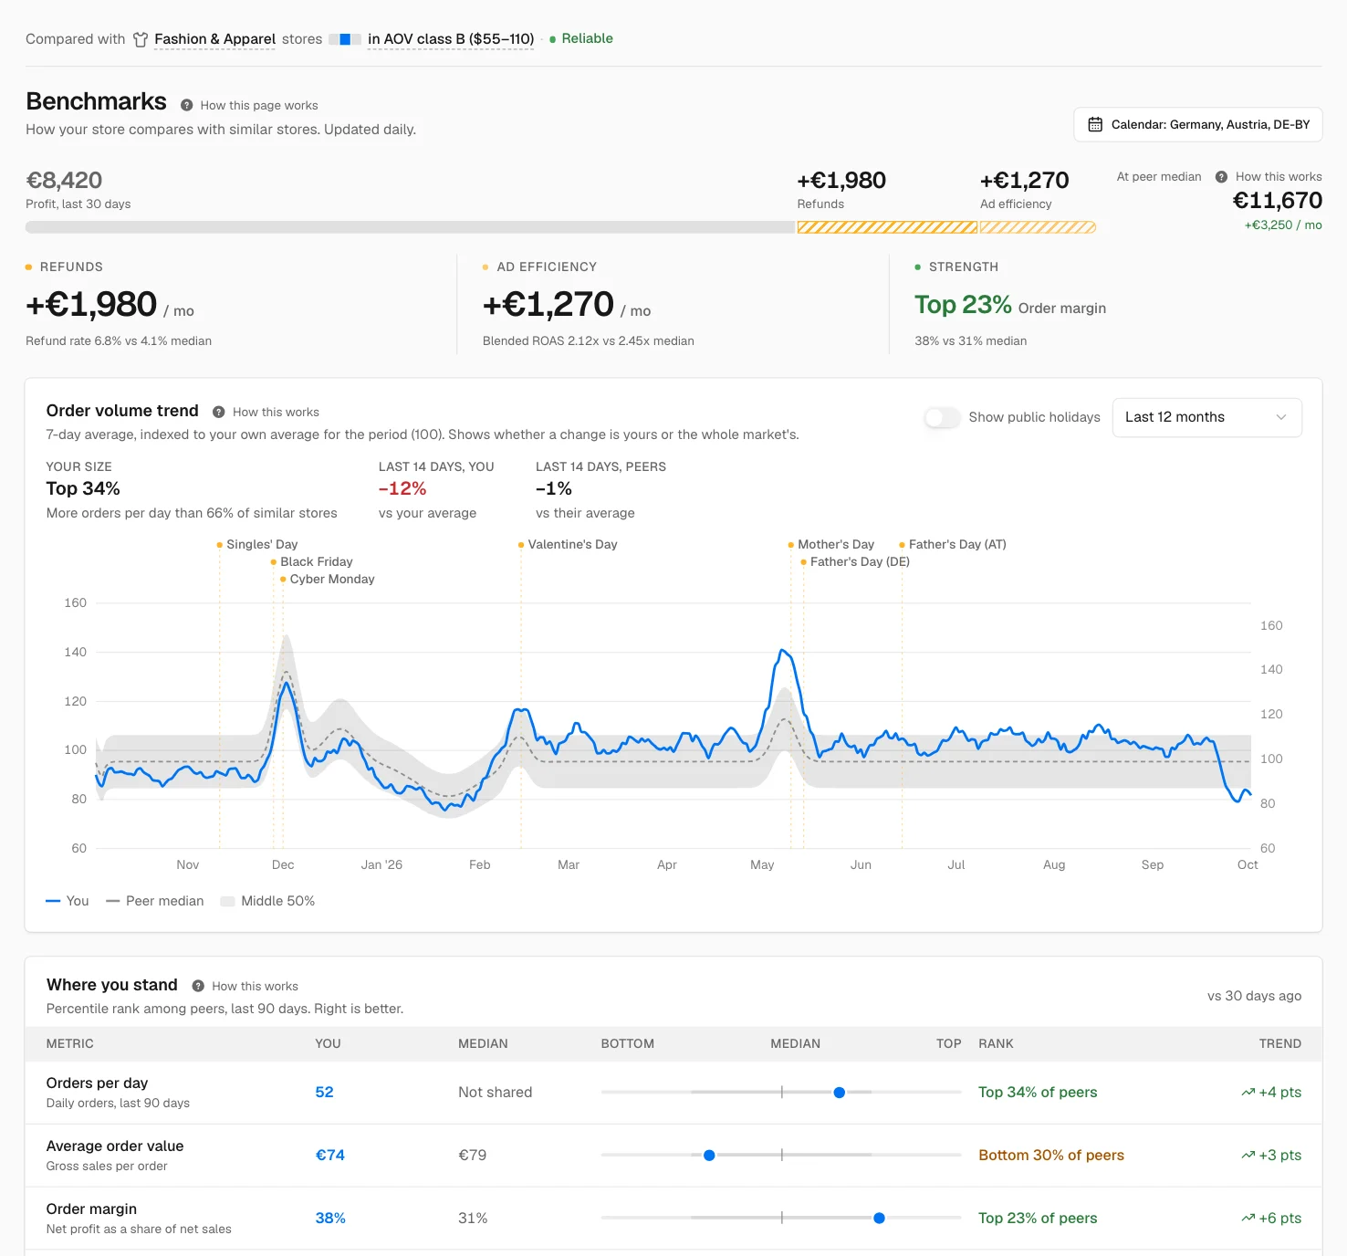Click the Cyber Monday holiday marker
Screen dimensions: 1347x1256
click(328, 580)
